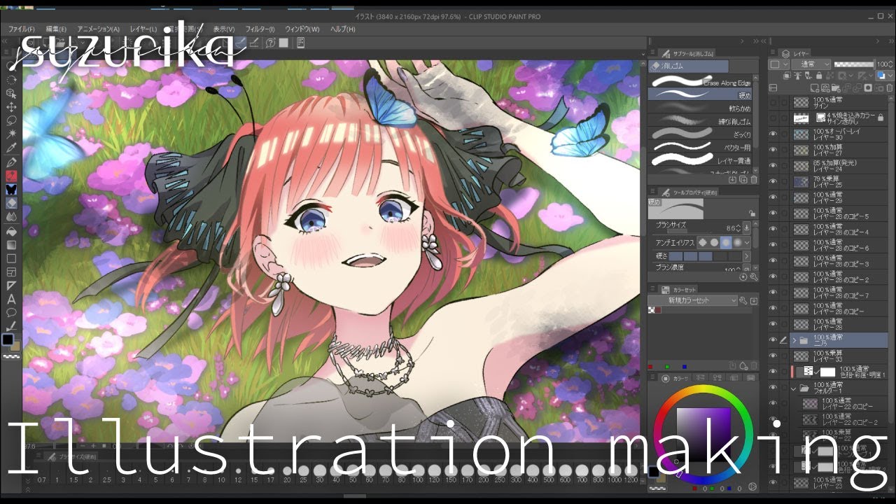Expand the hardness settings arrow

click(x=747, y=256)
